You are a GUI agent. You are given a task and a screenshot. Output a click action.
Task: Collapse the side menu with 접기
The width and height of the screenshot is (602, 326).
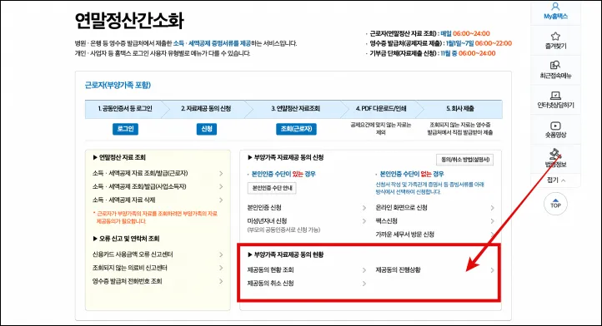(555, 180)
